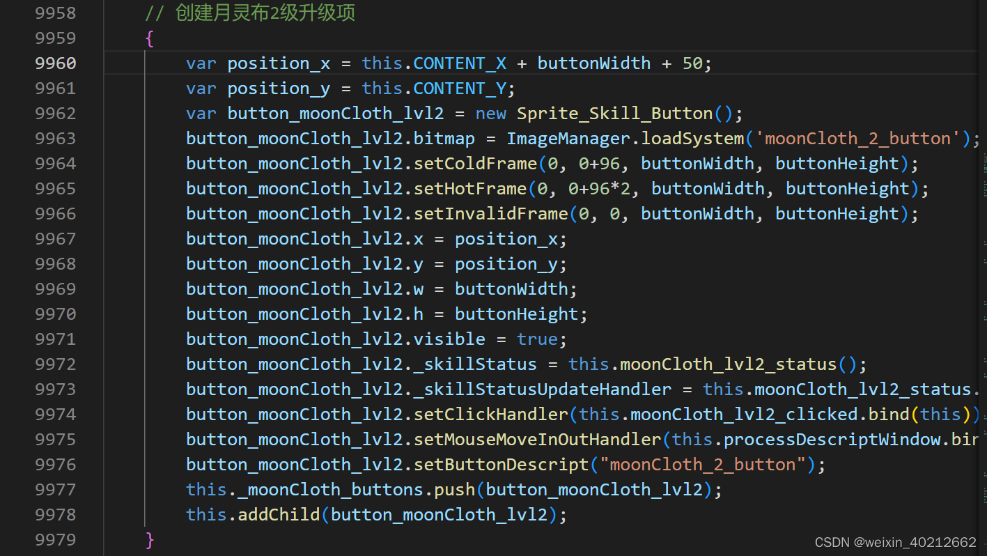Click position_y value on line 9968
The height and width of the screenshot is (556, 987).
(506, 264)
